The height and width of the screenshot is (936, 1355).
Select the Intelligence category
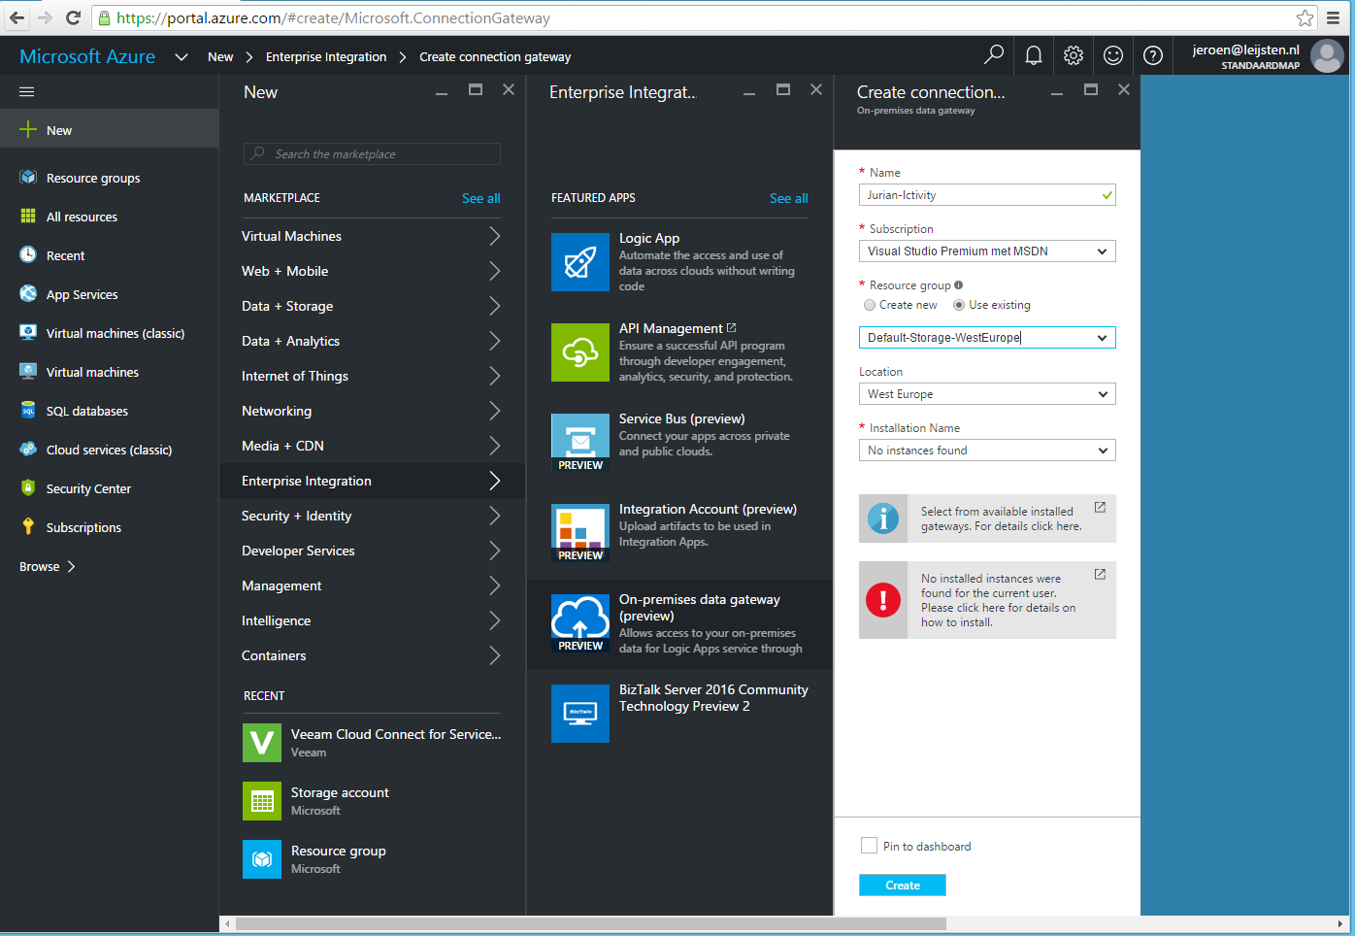click(x=373, y=620)
